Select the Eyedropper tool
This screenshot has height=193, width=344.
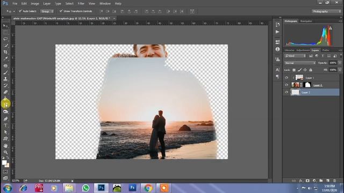[5, 58]
